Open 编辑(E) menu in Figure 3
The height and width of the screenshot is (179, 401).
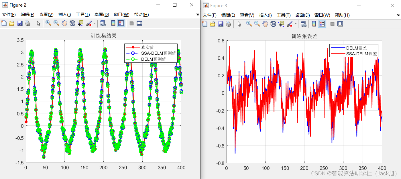point(228,15)
